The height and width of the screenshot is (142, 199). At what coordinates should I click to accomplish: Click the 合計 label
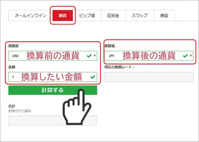pos(12,106)
